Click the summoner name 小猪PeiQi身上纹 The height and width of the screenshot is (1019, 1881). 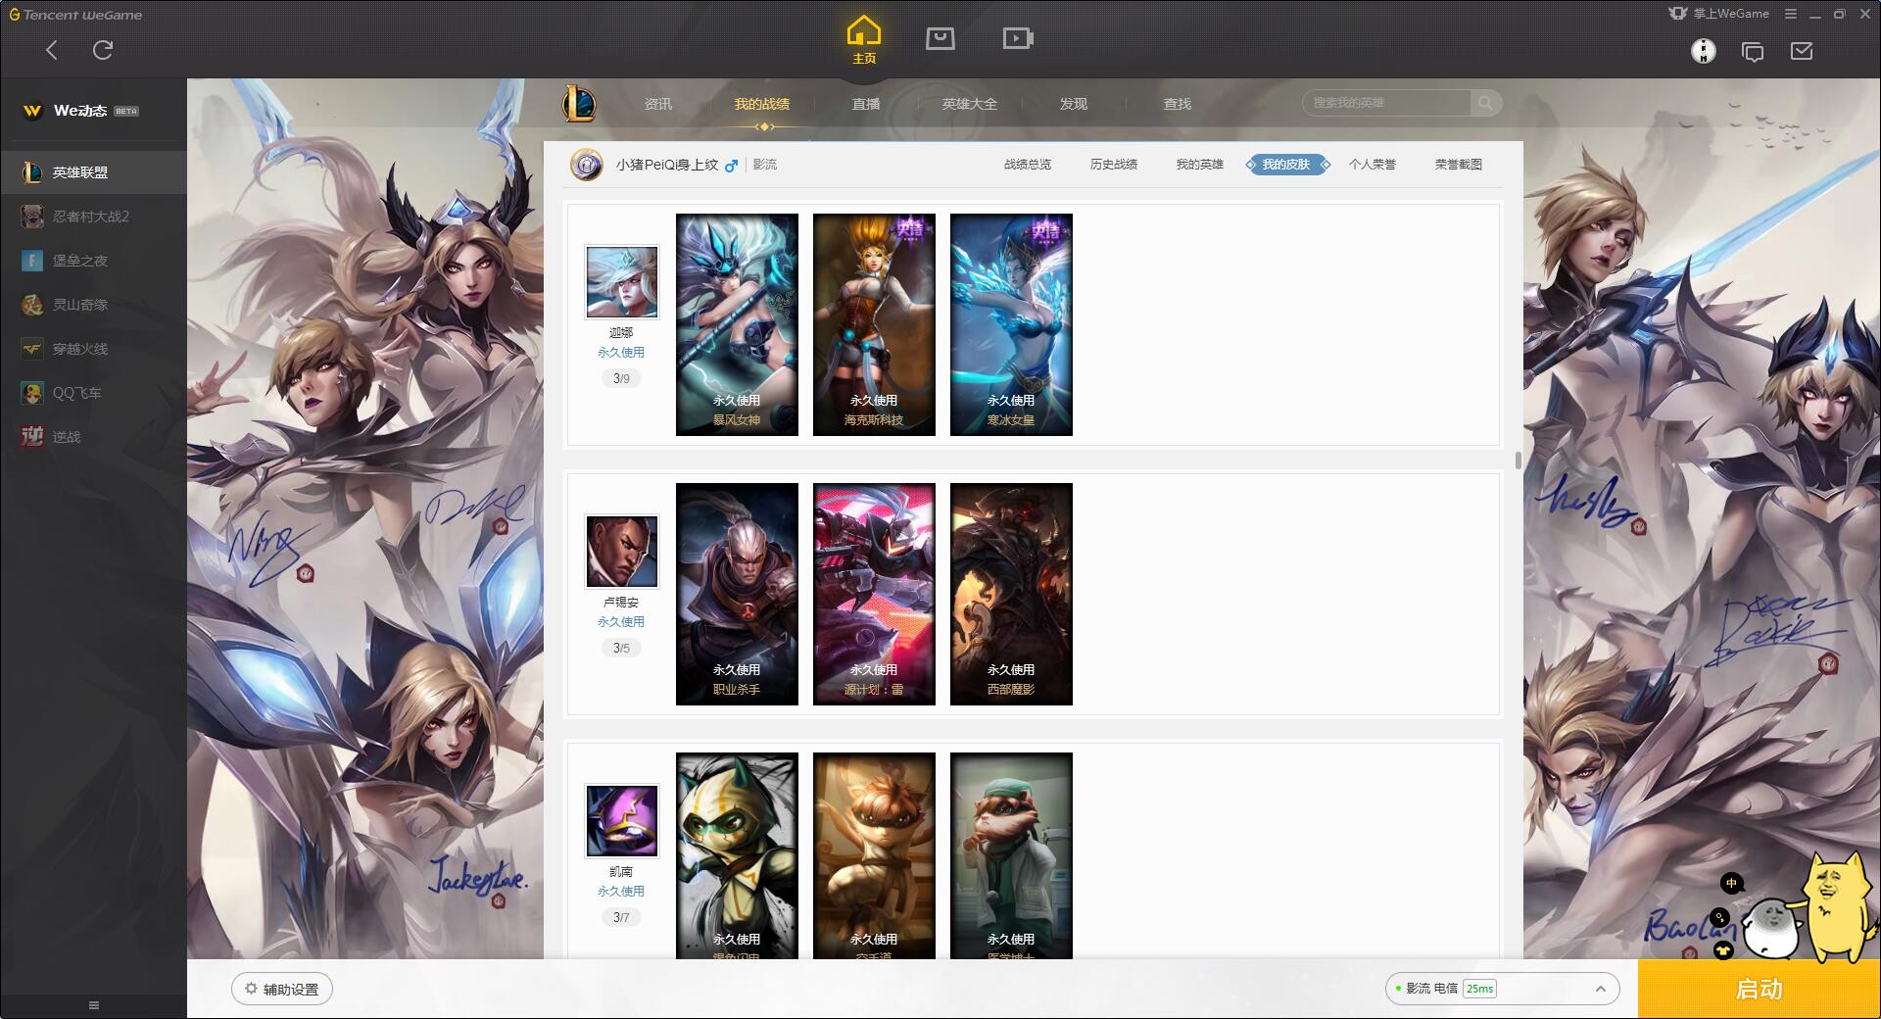pos(667,165)
